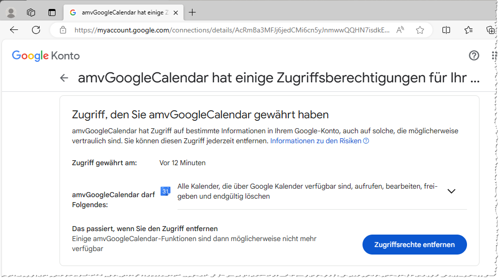500x279 pixels.
Task: Close the amvGoogleCalendar browser tab
Action: 175,12
